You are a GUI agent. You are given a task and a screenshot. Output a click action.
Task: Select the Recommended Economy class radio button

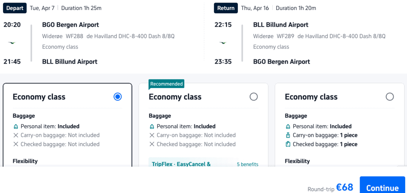pyautogui.click(x=253, y=97)
